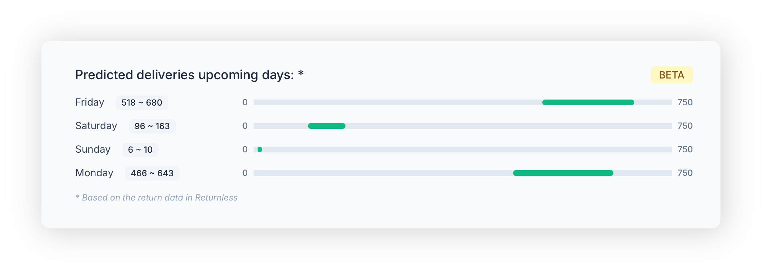Click the 750 maximum on Friday row
Viewport: 766px width, 274px height.
tap(685, 102)
